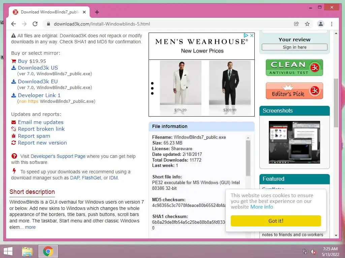Click the Filename: WindowBlinds7_public.exe text
Viewport: 345px width, 258px height.
[189, 137]
